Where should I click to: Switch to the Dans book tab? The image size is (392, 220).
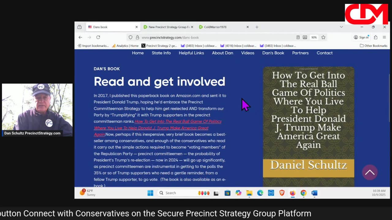pyautogui.click(x=113, y=27)
